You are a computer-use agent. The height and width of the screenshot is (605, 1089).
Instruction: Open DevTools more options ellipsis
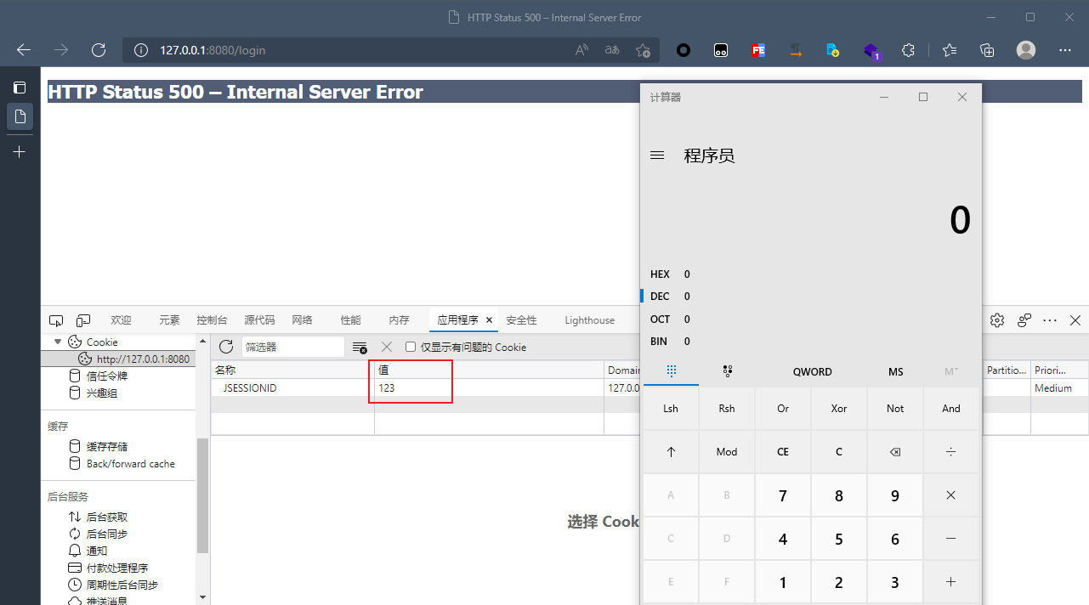pyautogui.click(x=1050, y=320)
